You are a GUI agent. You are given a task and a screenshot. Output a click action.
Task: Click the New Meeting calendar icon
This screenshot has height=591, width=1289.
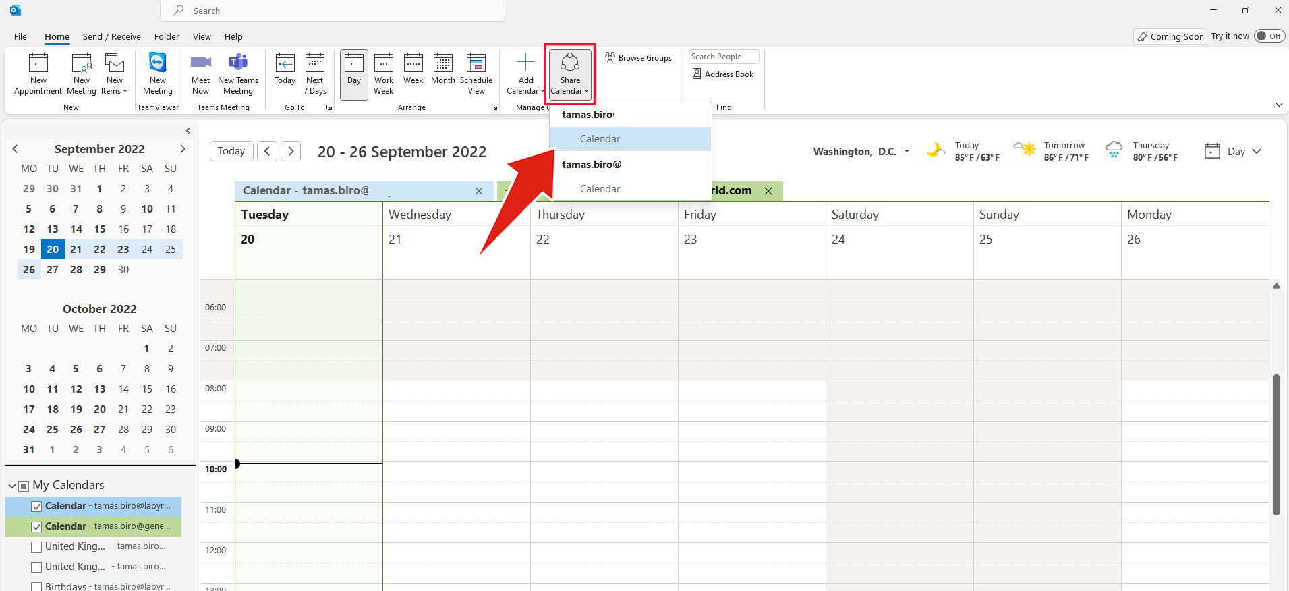click(82, 63)
